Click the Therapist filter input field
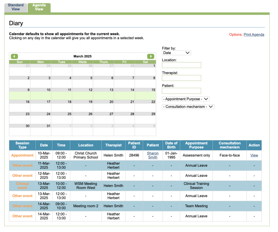This screenshot has height=232, width=278. point(181,78)
